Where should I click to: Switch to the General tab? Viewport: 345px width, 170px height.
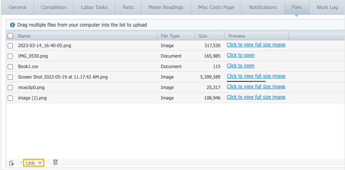[x=17, y=8]
